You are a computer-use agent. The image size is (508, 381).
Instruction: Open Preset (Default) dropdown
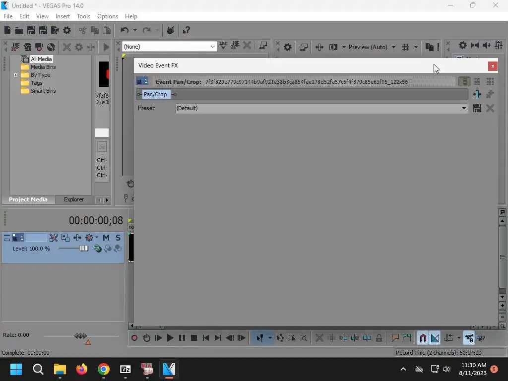click(x=321, y=108)
